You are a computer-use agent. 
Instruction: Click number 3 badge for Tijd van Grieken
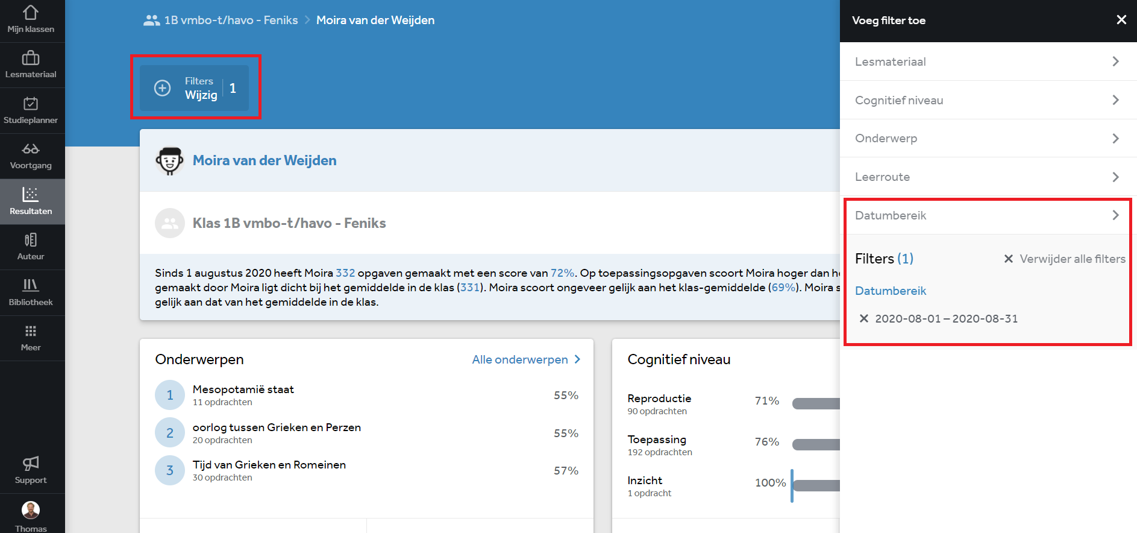[170, 470]
